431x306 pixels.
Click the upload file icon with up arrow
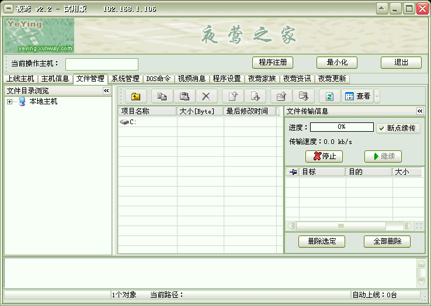pos(232,97)
